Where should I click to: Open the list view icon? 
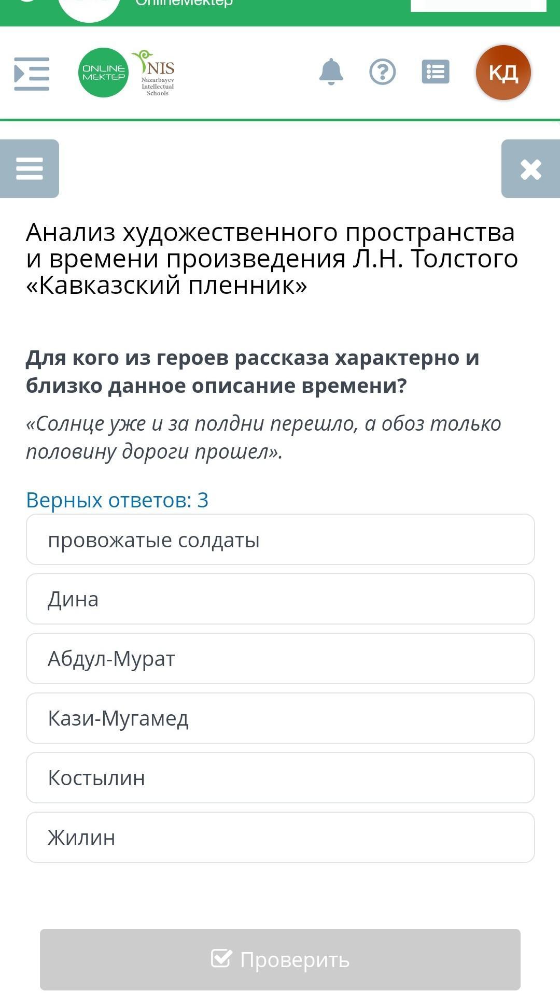436,72
